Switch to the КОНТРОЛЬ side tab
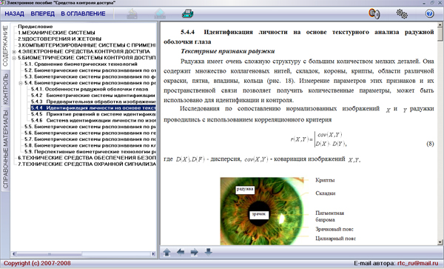Screen dimensions: 444x269 pos(5,89)
